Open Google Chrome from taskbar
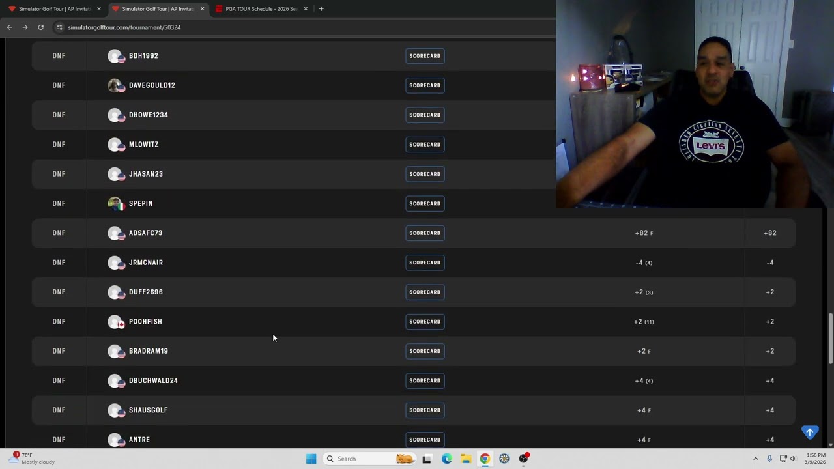The height and width of the screenshot is (469, 834). 485,459
